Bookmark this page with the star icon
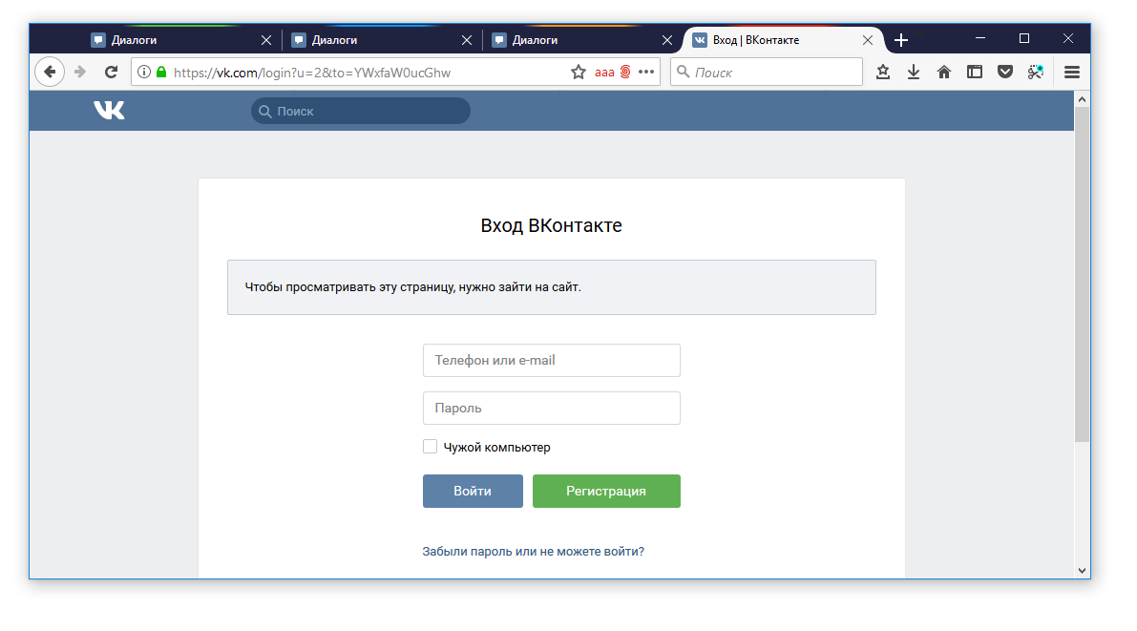 (579, 72)
